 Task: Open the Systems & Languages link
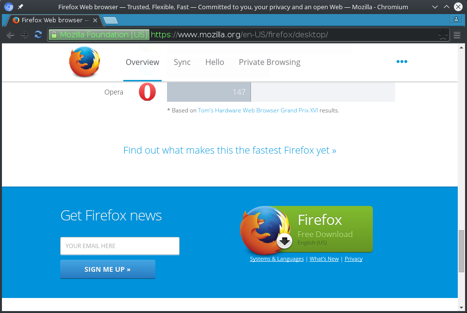(277, 259)
